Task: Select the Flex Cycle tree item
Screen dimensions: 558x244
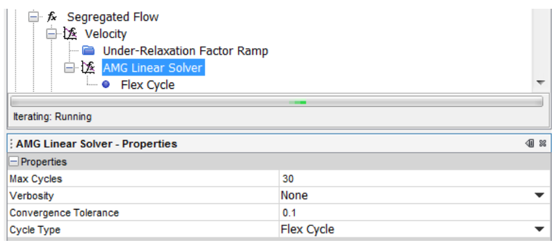Action: point(148,85)
